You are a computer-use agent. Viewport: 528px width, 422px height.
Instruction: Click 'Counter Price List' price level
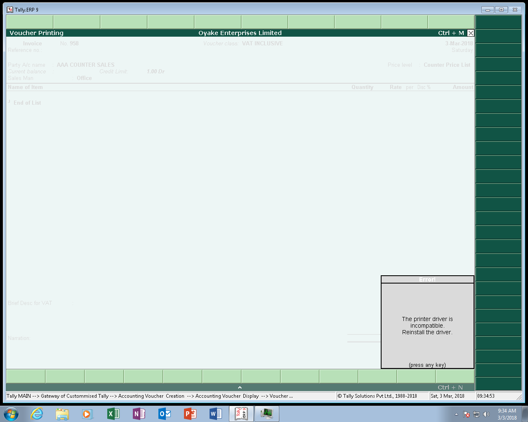coord(447,65)
